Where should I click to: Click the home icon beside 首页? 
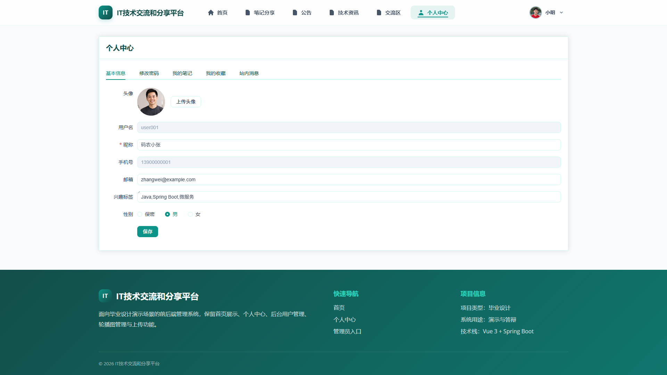pos(211,12)
